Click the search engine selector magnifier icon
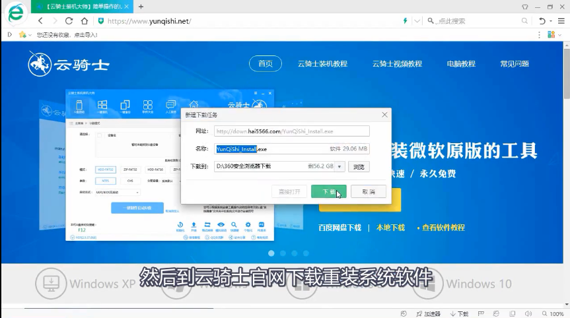 pos(431,20)
